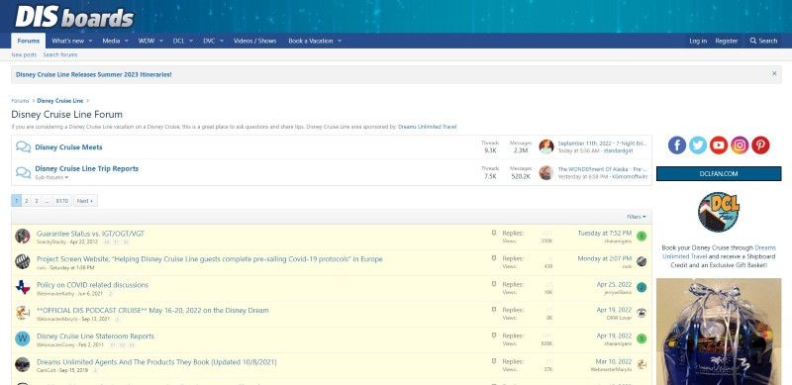
Task: Select the Forums tab
Action: point(29,41)
